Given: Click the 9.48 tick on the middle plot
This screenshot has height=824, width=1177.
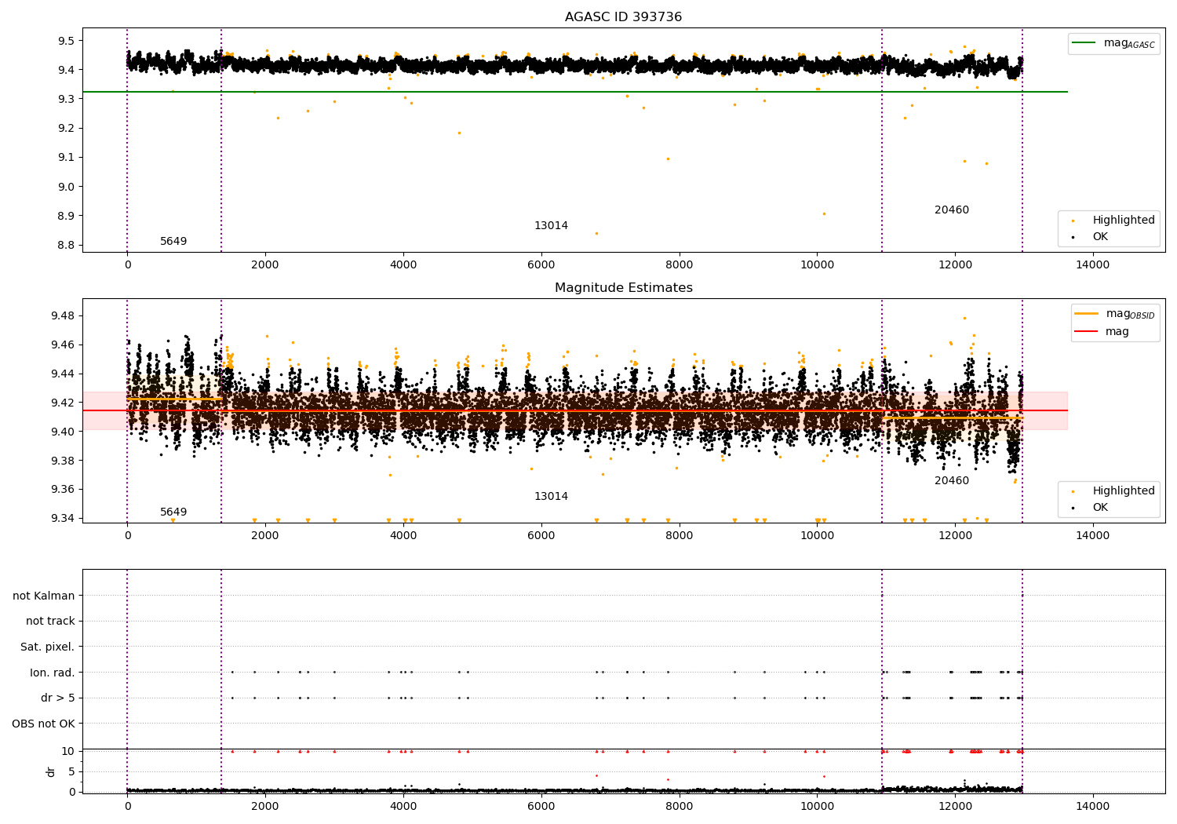Looking at the screenshot, I should (x=63, y=316).
